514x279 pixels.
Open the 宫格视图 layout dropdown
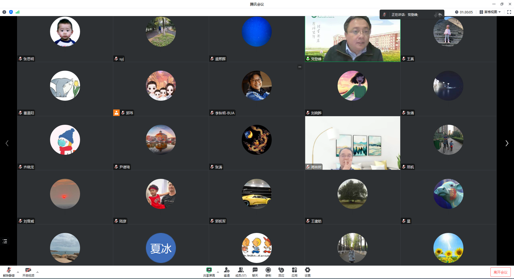(x=490, y=12)
